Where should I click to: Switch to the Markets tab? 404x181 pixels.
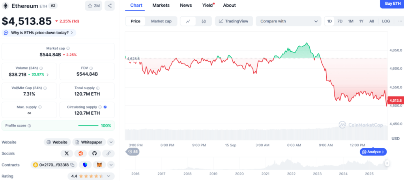click(x=161, y=5)
